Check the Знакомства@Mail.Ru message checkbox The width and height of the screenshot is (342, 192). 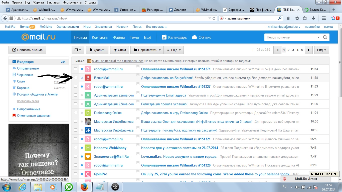pos(76,156)
